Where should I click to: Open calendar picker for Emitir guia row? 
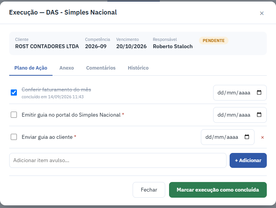click(x=259, y=115)
